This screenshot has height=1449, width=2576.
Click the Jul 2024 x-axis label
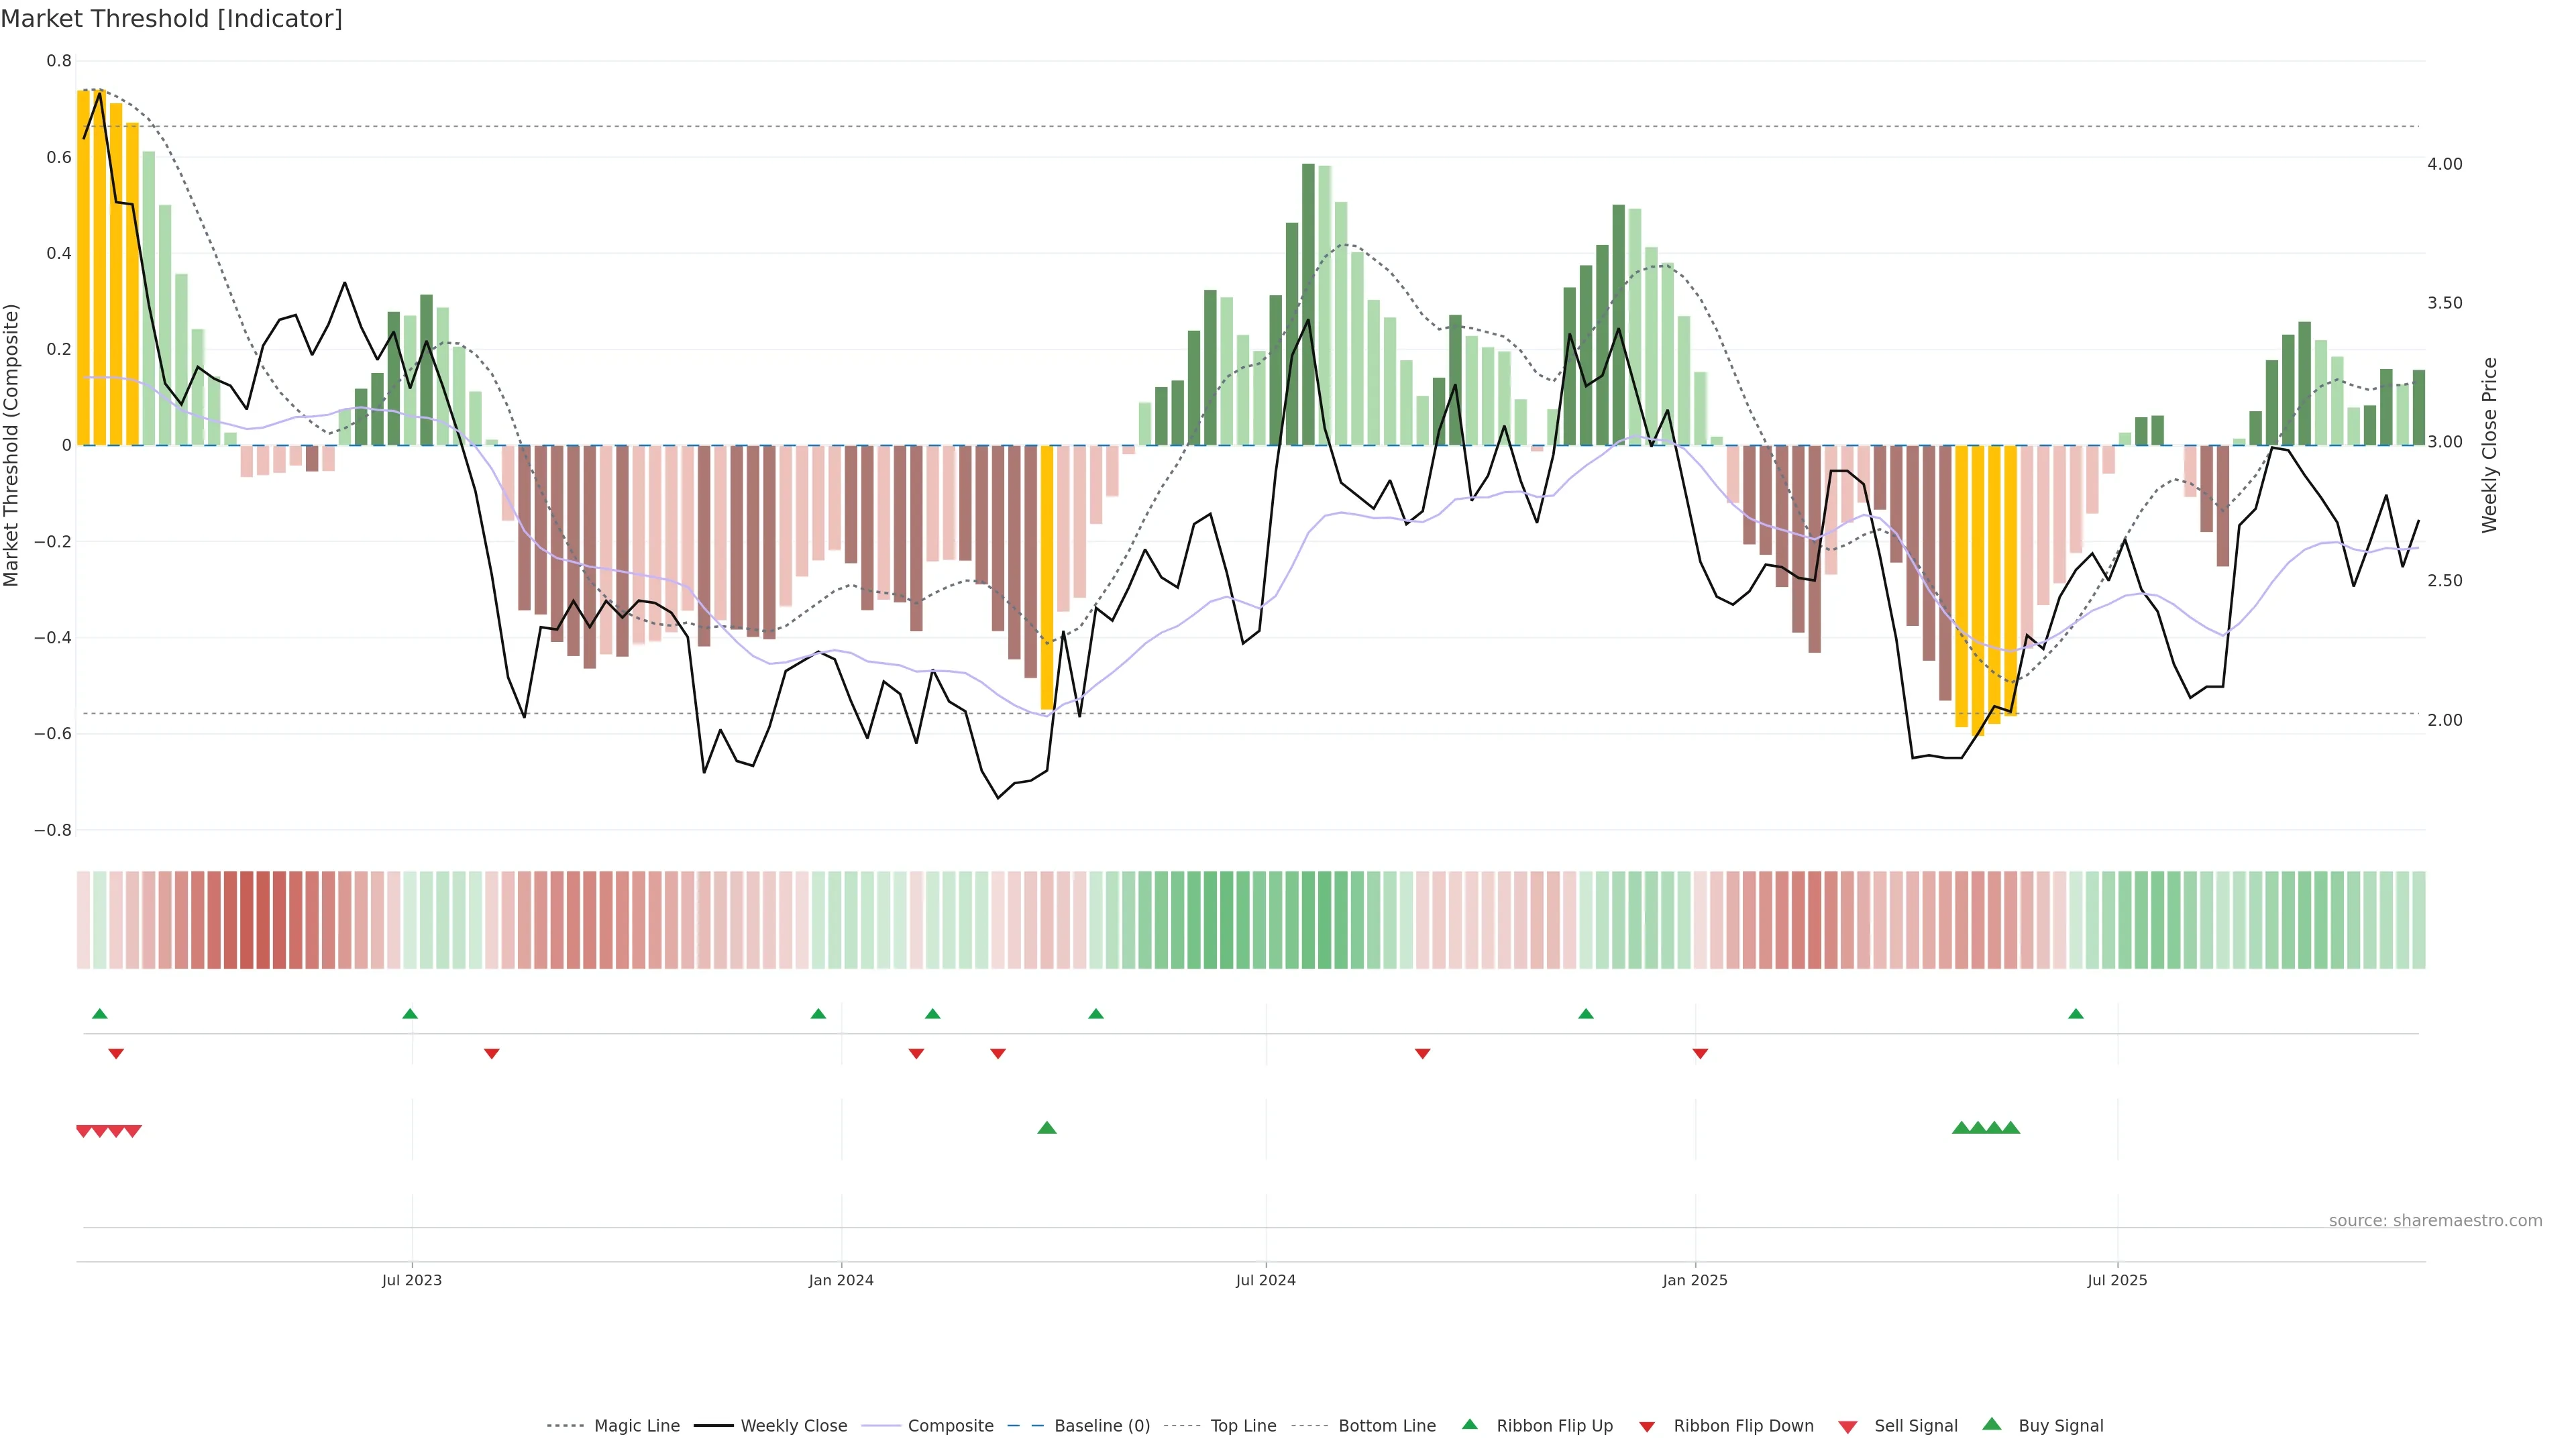click(1265, 1280)
